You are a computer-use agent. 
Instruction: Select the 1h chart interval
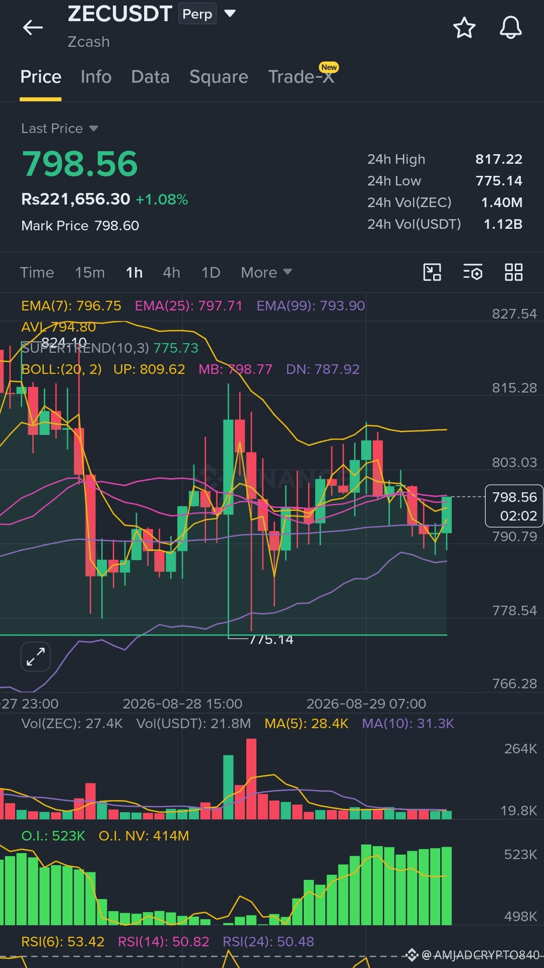coord(134,272)
